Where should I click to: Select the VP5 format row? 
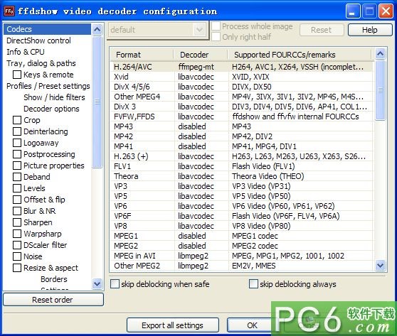tap(242, 196)
